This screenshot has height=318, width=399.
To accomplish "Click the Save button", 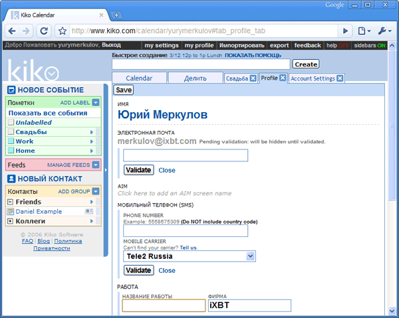I will [124, 90].
